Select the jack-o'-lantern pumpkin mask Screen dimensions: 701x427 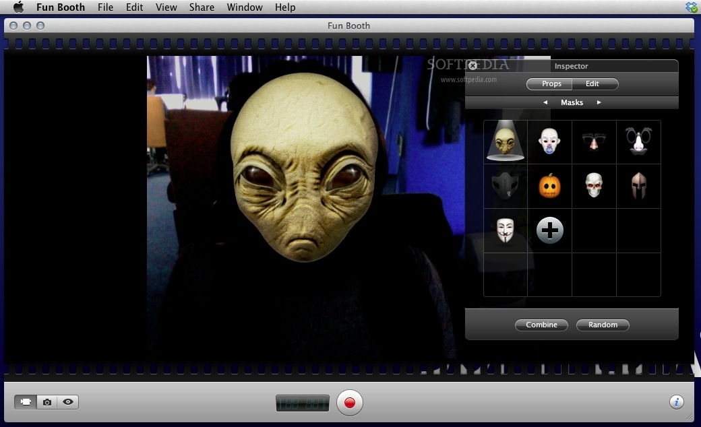(x=549, y=186)
